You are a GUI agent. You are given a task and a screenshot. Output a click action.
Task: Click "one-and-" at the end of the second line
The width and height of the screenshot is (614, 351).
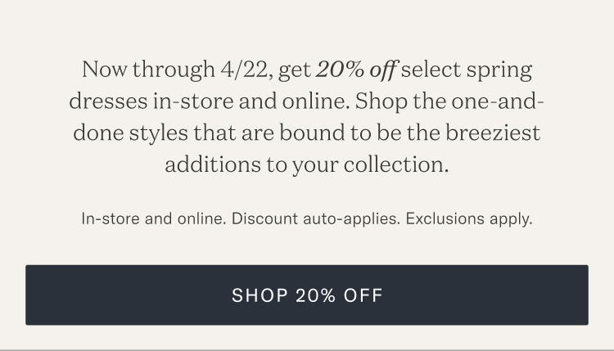tap(498, 101)
